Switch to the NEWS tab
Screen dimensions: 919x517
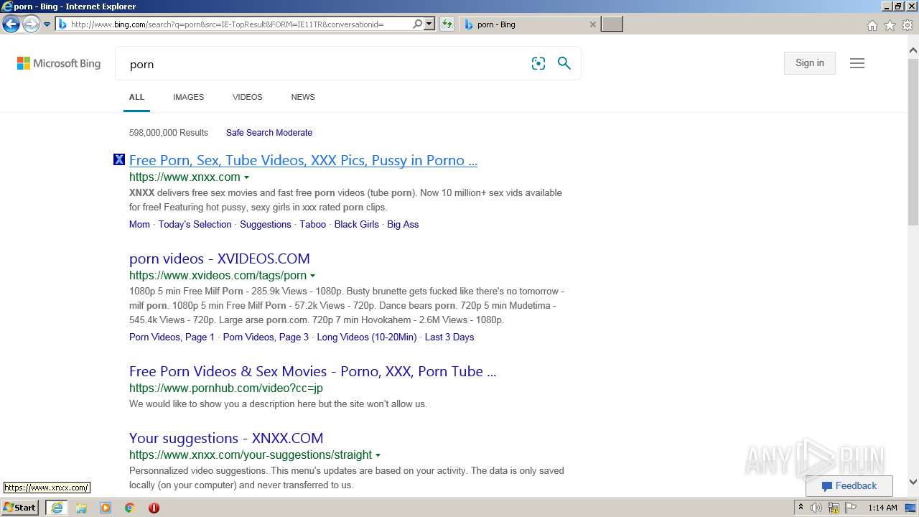click(303, 97)
